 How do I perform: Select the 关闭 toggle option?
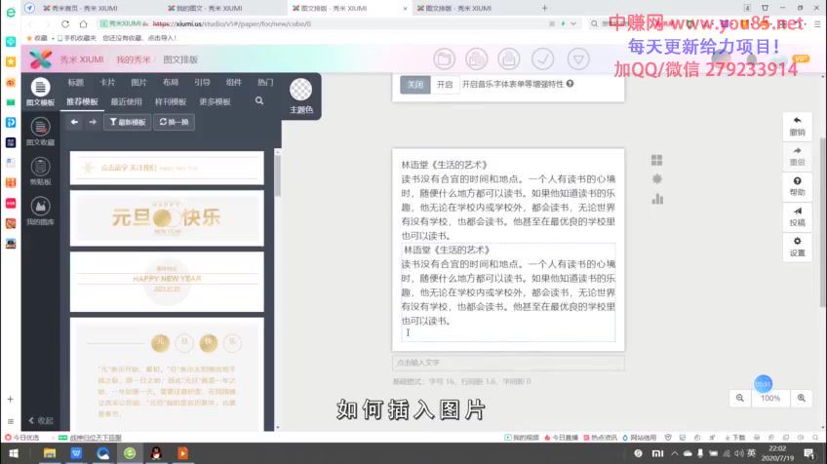point(415,85)
